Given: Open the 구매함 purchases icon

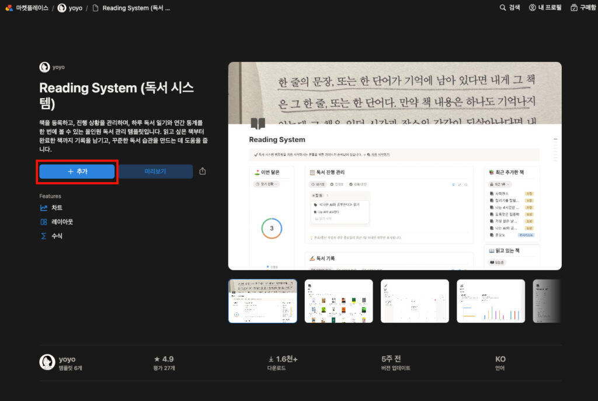Looking at the screenshot, I should (573, 8).
